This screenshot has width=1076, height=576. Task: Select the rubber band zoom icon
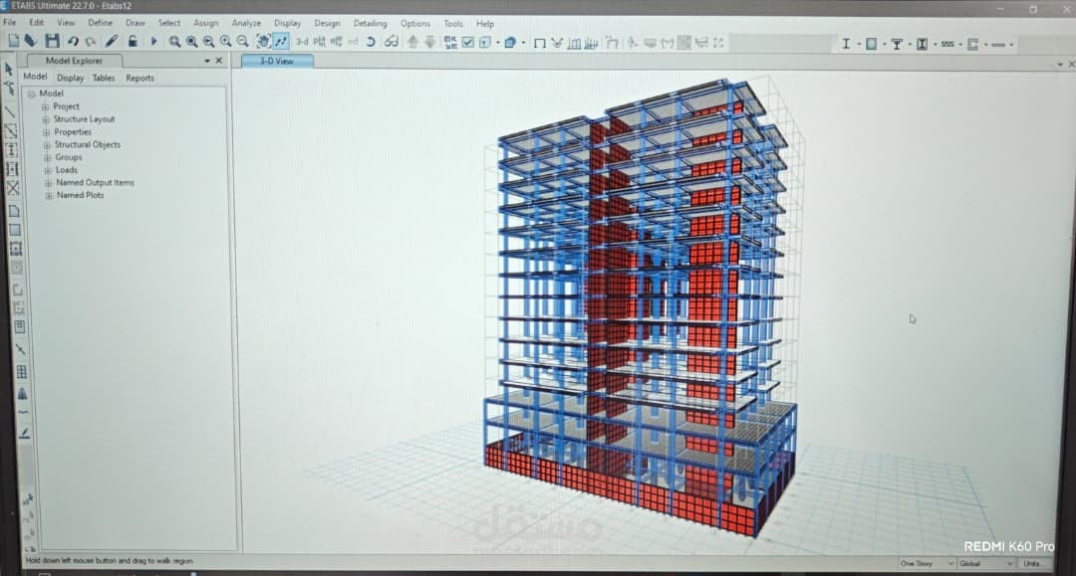(174, 42)
